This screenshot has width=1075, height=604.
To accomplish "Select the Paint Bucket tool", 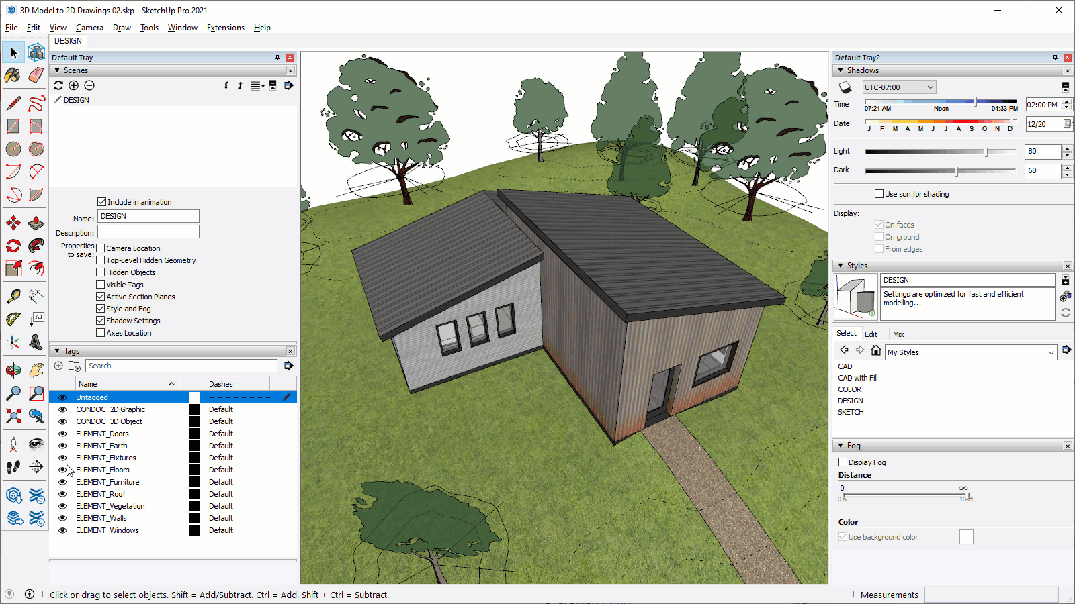I will pos(13,75).
